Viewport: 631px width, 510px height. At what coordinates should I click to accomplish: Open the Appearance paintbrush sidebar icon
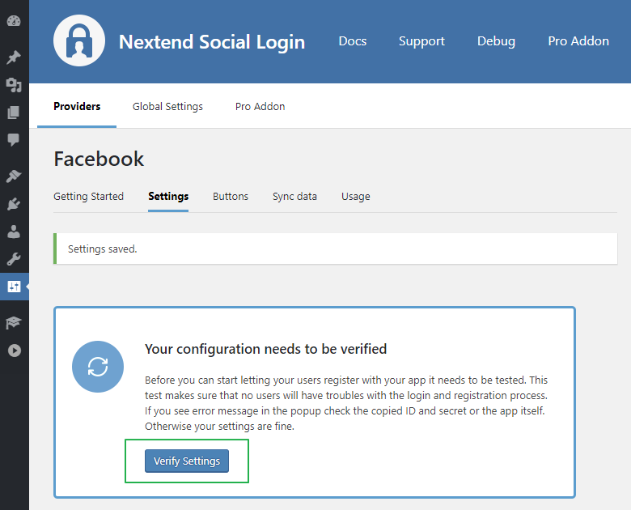coord(14,176)
